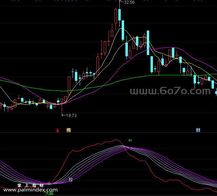Click the white 拉 indicator label

tap(71, 179)
